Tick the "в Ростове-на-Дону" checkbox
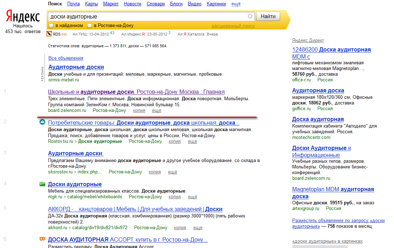Image resolution: width=394 pixels, height=248 pixels. coord(89,26)
